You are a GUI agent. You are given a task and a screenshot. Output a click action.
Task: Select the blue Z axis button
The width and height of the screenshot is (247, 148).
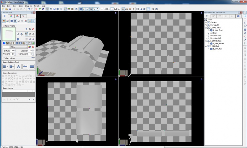(43, 9)
